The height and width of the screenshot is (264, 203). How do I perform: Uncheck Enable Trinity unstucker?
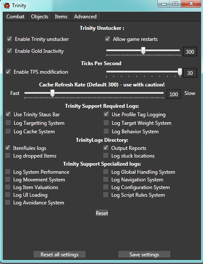pos(9,39)
